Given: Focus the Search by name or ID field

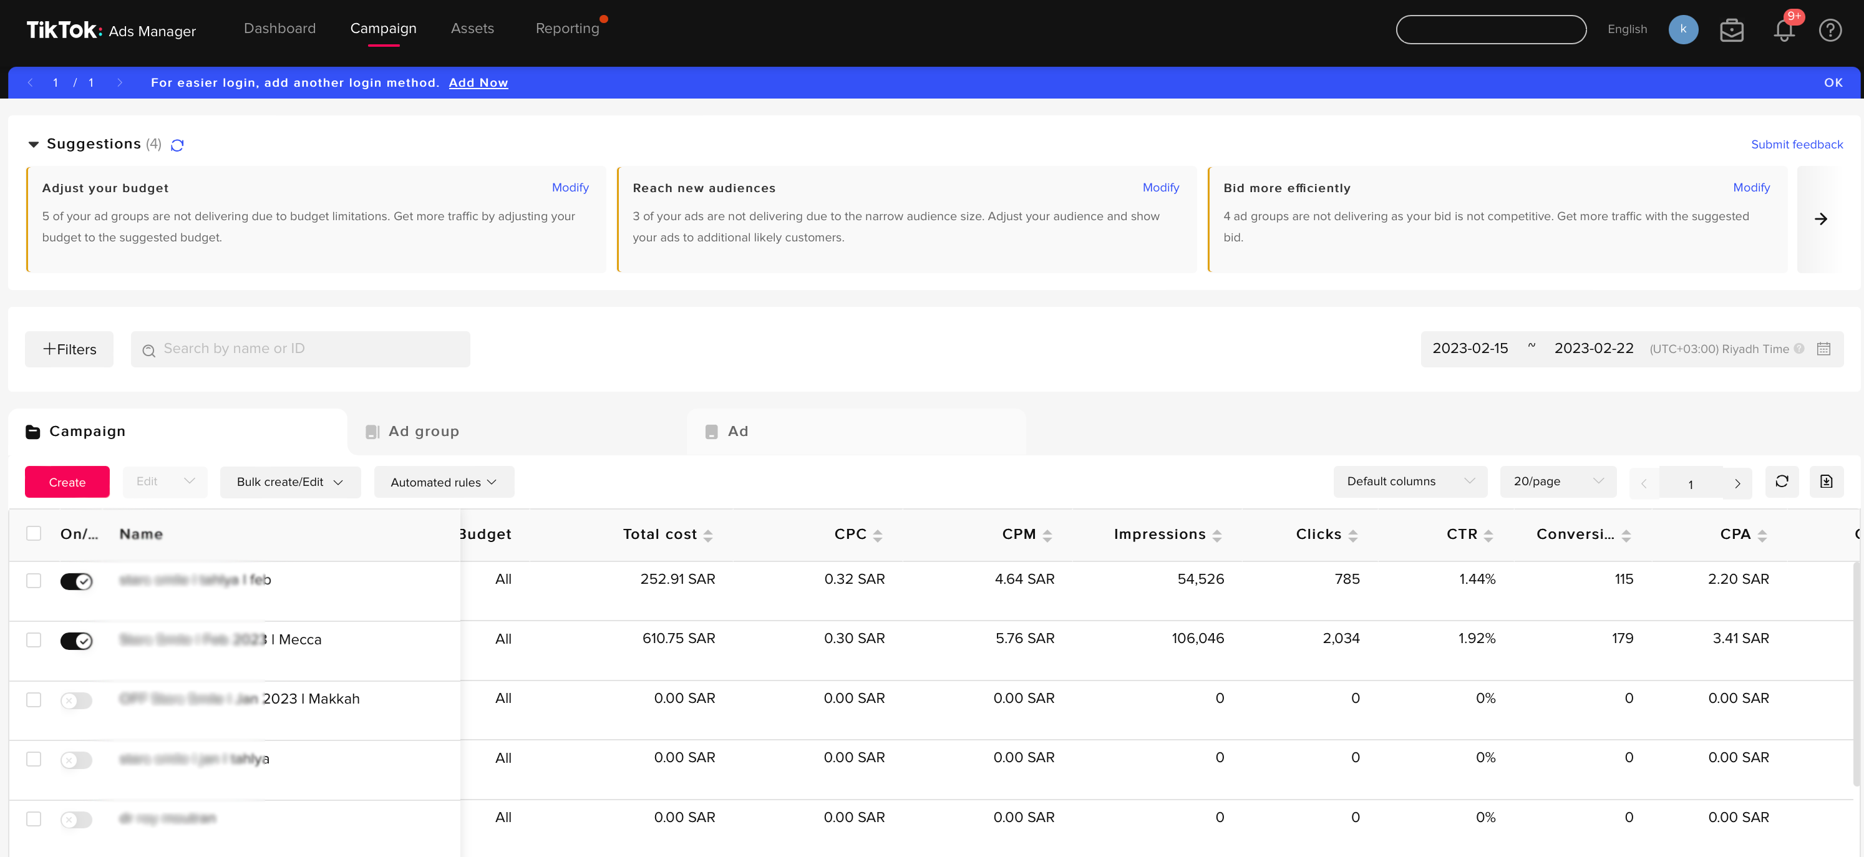Looking at the screenshot, I should (300, 350).
